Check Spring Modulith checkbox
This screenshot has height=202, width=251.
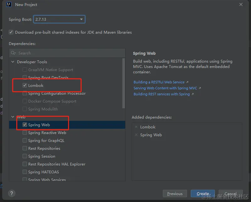25,109
